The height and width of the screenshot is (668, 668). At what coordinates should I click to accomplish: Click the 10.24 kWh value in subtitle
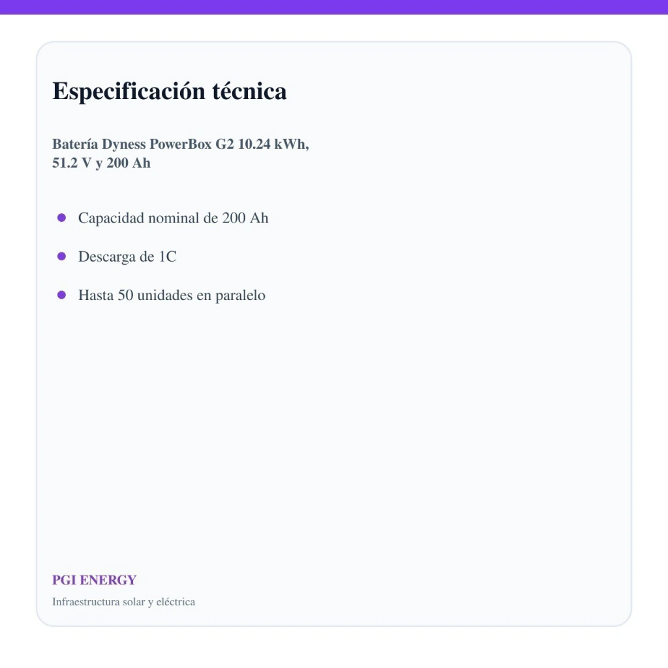click(x=273, y=144)
